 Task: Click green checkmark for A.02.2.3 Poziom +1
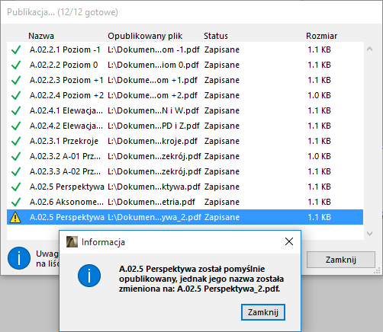(x=16, y=80)
